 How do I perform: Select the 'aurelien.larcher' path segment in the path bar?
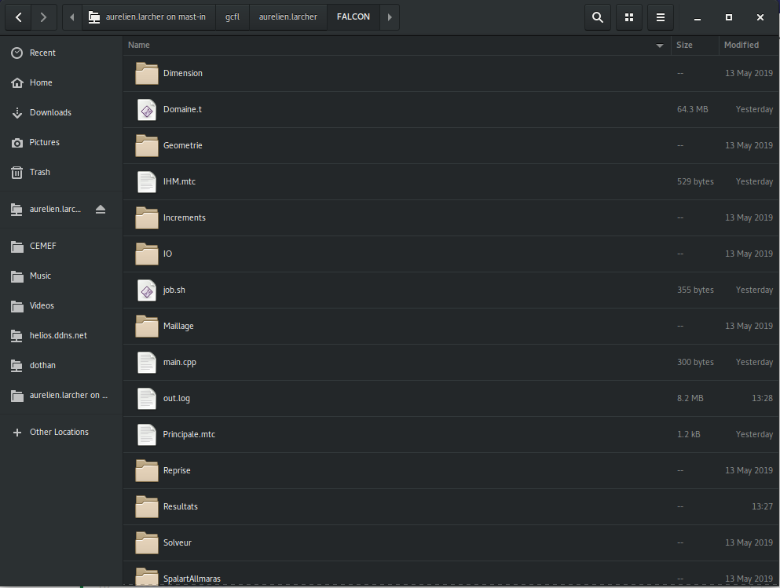click(288, 17)
